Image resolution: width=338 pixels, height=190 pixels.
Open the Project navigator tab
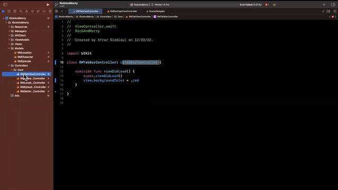[x=3, y=11]
